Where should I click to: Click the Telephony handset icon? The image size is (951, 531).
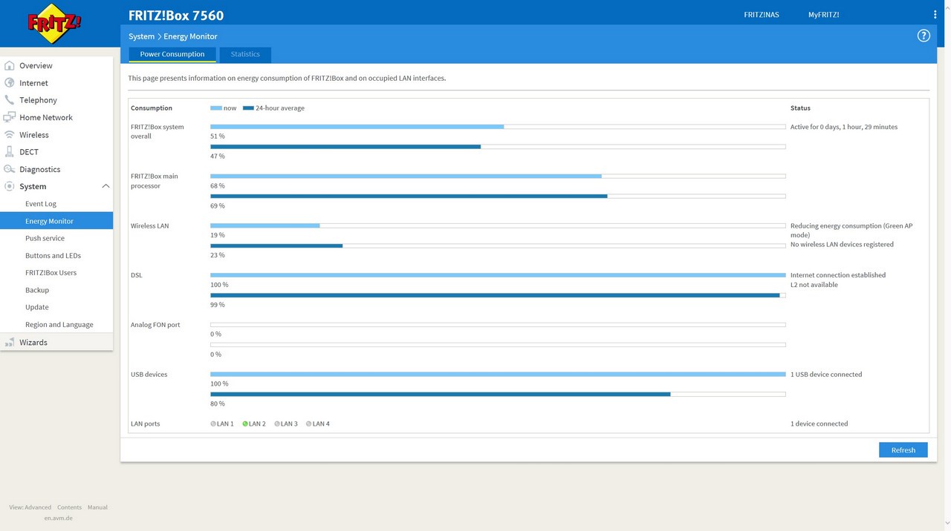(10, 100)
